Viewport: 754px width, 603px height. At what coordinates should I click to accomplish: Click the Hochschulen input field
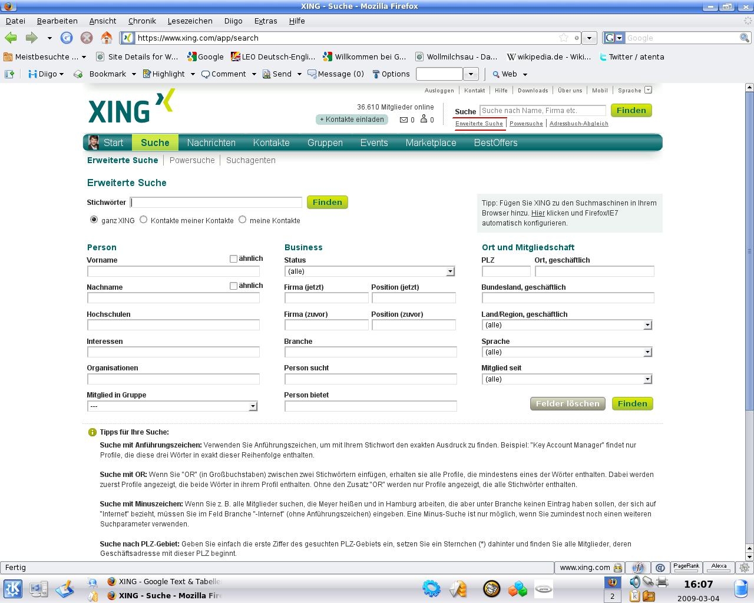point(173,325)
